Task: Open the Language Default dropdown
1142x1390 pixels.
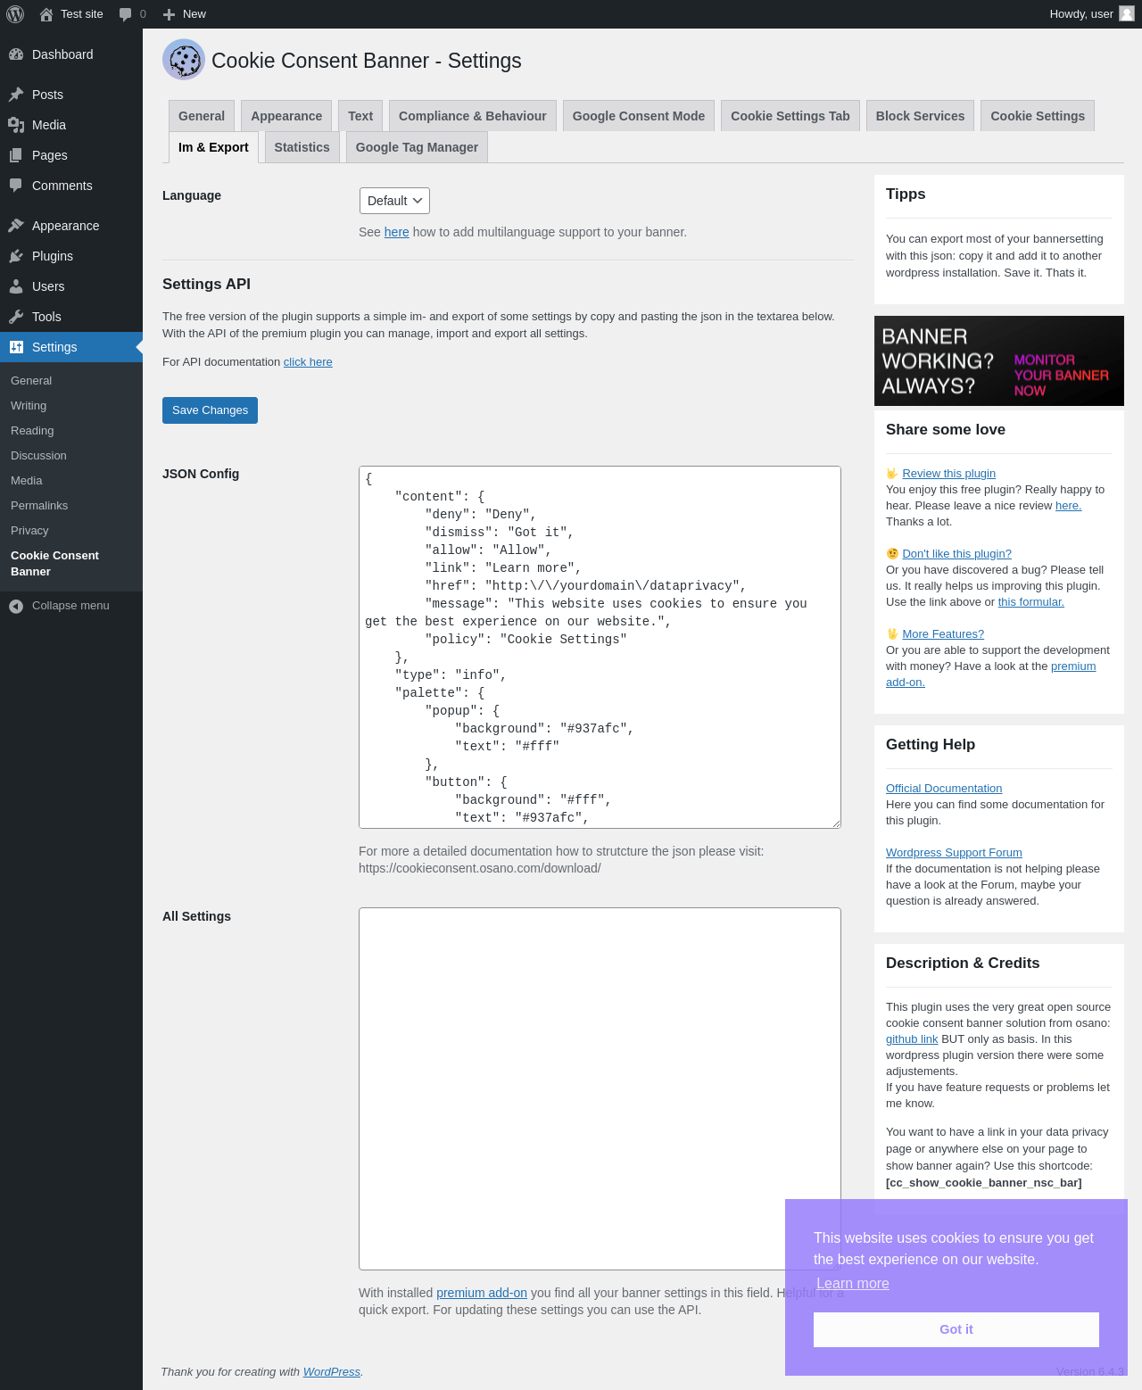Action: coord(394,201)
